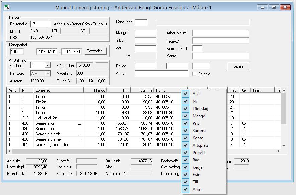Click the Mängd input field
The height and width of the screenshot is (195, 296).
[145, 33]
